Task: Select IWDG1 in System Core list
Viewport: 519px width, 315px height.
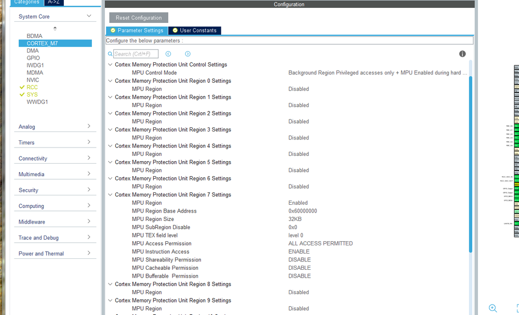Action: click(x=35, y=65)
